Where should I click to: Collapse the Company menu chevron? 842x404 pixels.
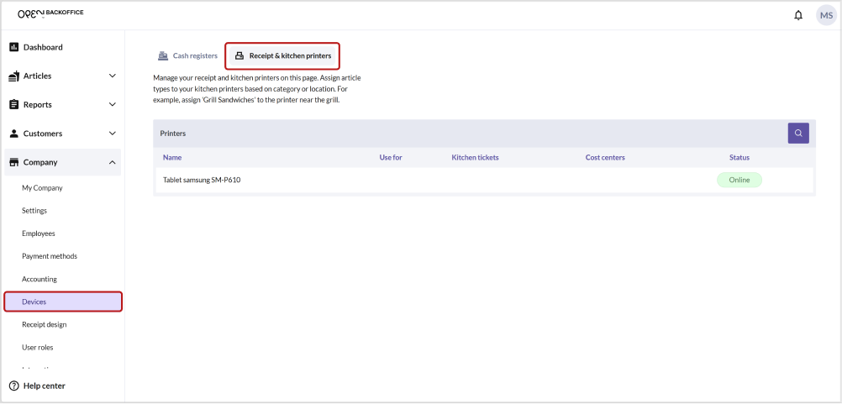click(113, 162)
